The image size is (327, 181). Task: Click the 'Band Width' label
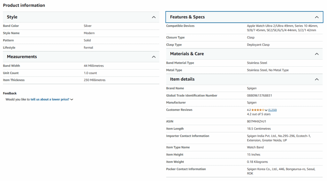pos(11,66)
